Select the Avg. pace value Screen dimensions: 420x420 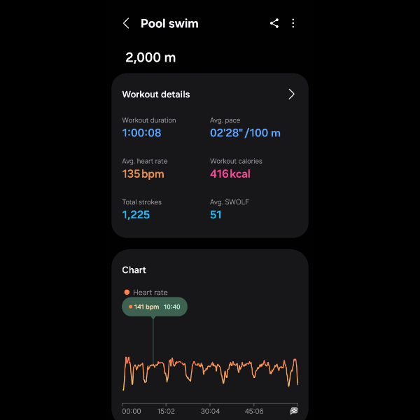245,133
